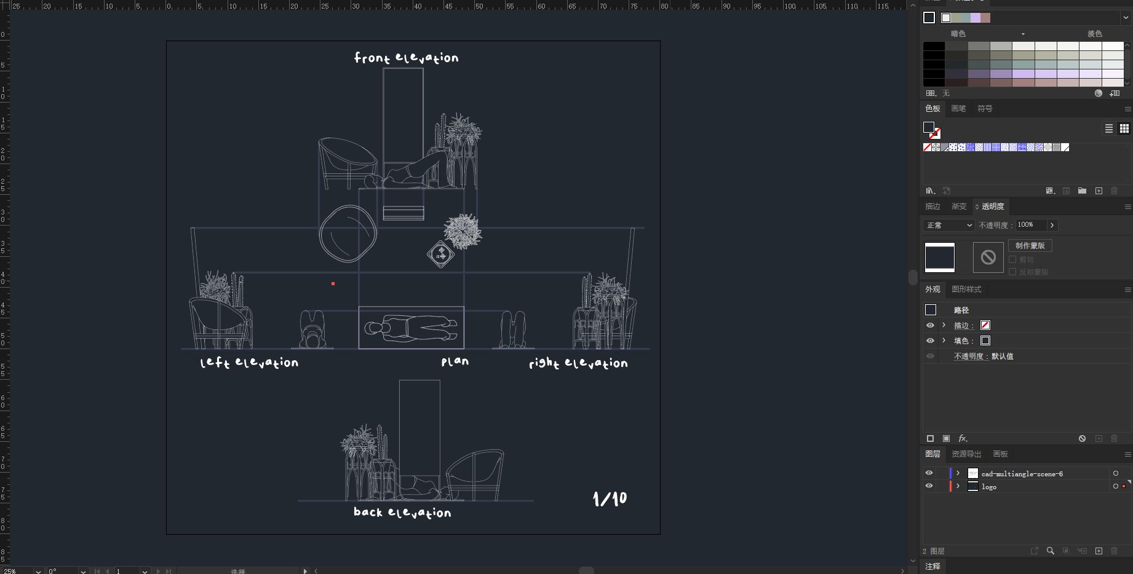Image resolution: width=1133 pixels, height=574 pixels.
Task: Click New Color Group folder icon
Action: tap(1082, 191)
